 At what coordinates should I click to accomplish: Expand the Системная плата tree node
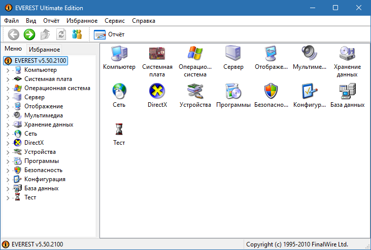8,79
